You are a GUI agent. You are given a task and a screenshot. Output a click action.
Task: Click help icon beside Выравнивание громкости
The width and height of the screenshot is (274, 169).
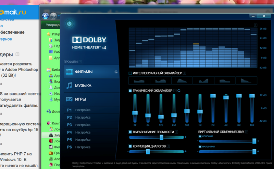pyautogui.click(x=176, y=132)
